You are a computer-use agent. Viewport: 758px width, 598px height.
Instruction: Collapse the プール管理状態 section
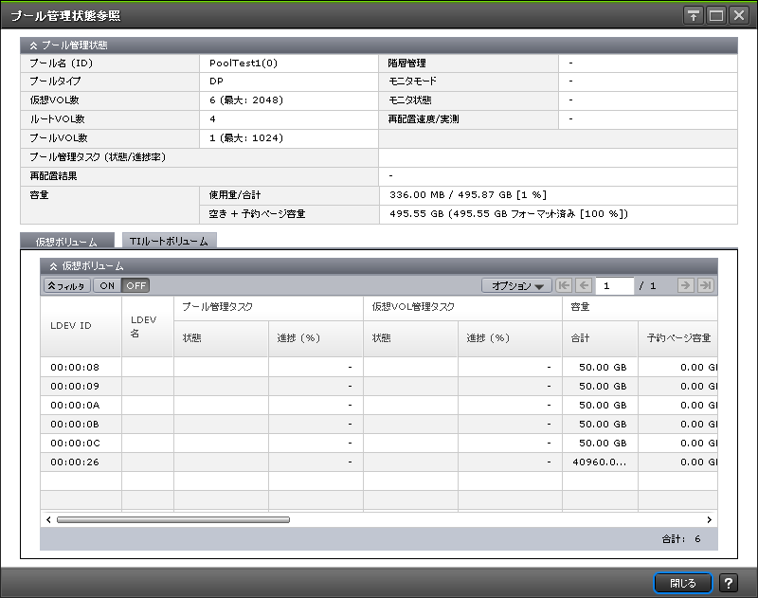34,45
